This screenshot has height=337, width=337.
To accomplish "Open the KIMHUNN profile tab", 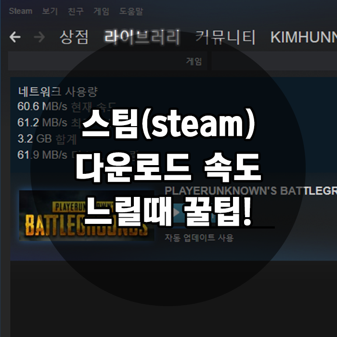I will click(303, 37).
